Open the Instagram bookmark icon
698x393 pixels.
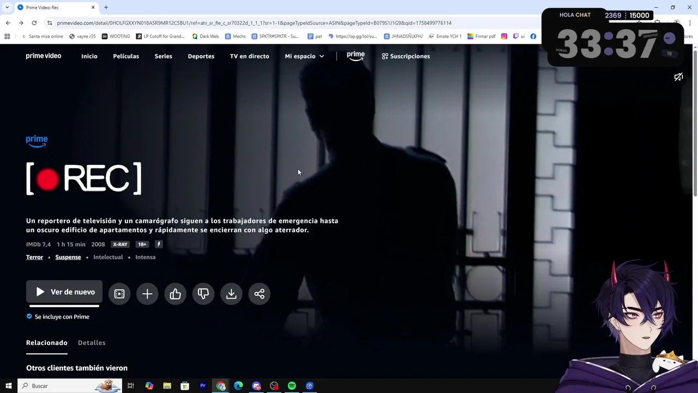coord(504,37)
